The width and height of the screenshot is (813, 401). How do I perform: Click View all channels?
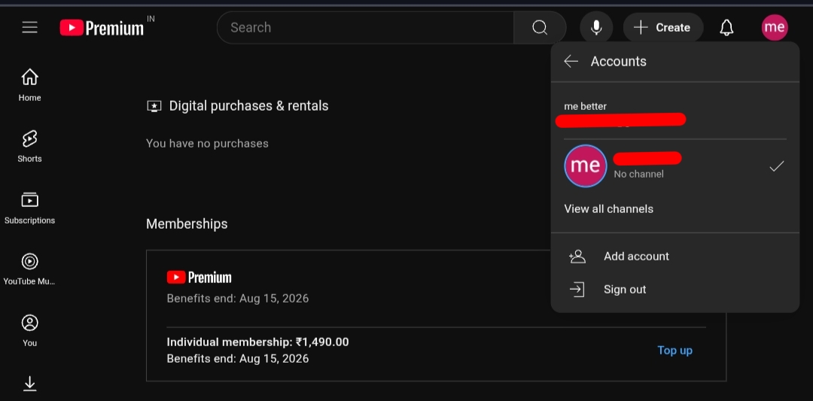coord(609,209)
